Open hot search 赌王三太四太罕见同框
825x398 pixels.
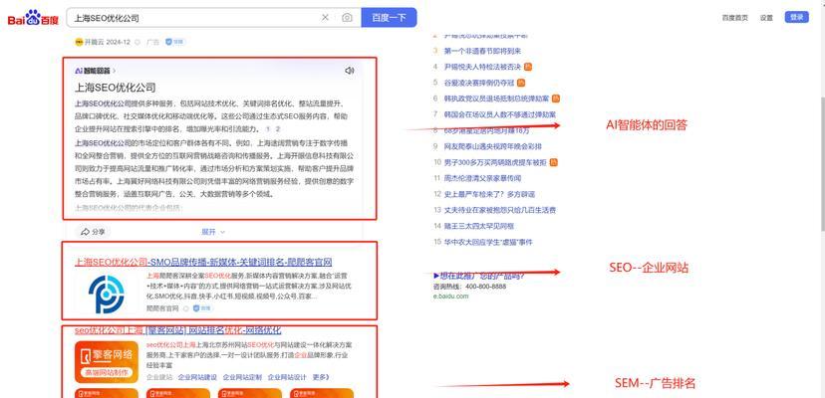tap(479, 226)
